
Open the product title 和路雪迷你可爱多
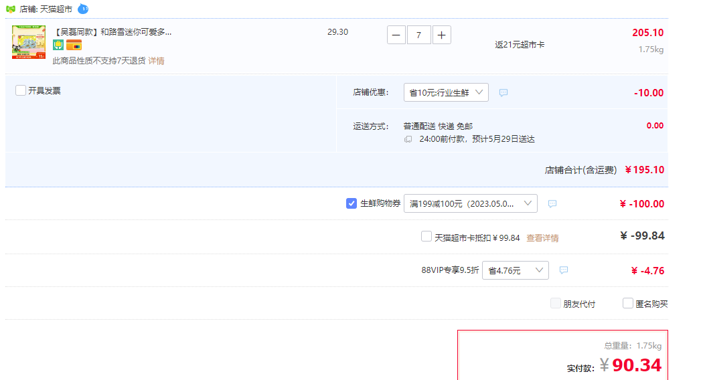pyautogui.click(x=112, y=32)
